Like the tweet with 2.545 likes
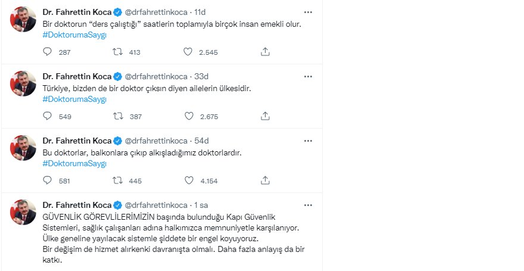This screenshot has width=524, height=271. 188,52
